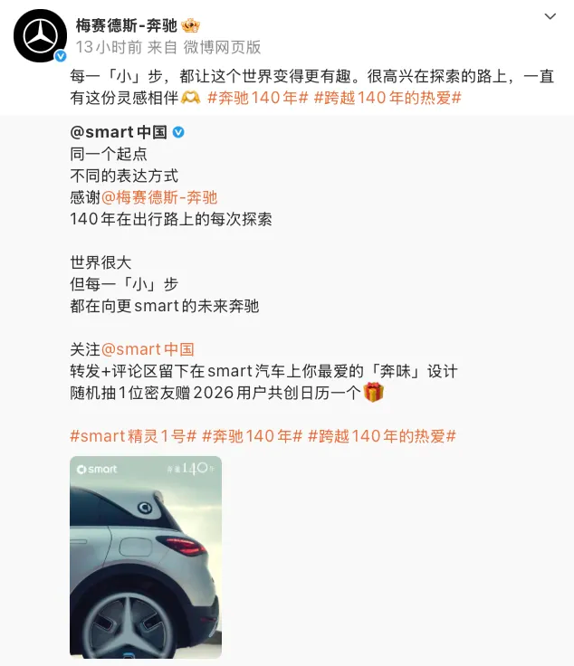
Task: Open the @smart中国 reposted author name
Action: (119, 132)
